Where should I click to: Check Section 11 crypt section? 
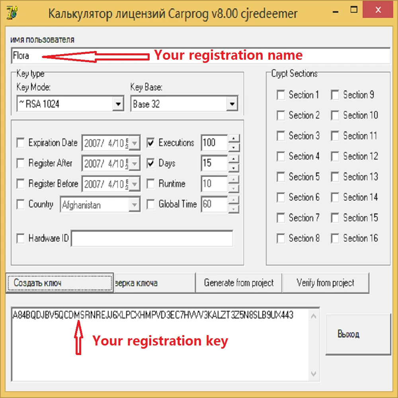[335, 136]
